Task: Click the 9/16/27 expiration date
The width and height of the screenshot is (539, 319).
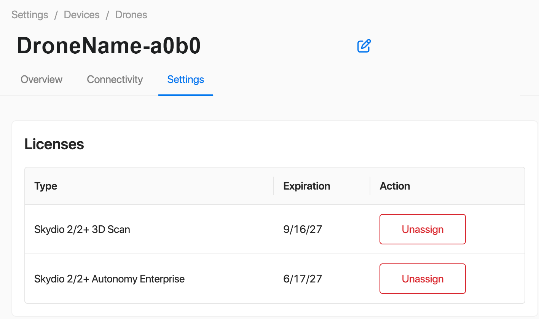Action: pyautogui.click(x=303, y=230)
